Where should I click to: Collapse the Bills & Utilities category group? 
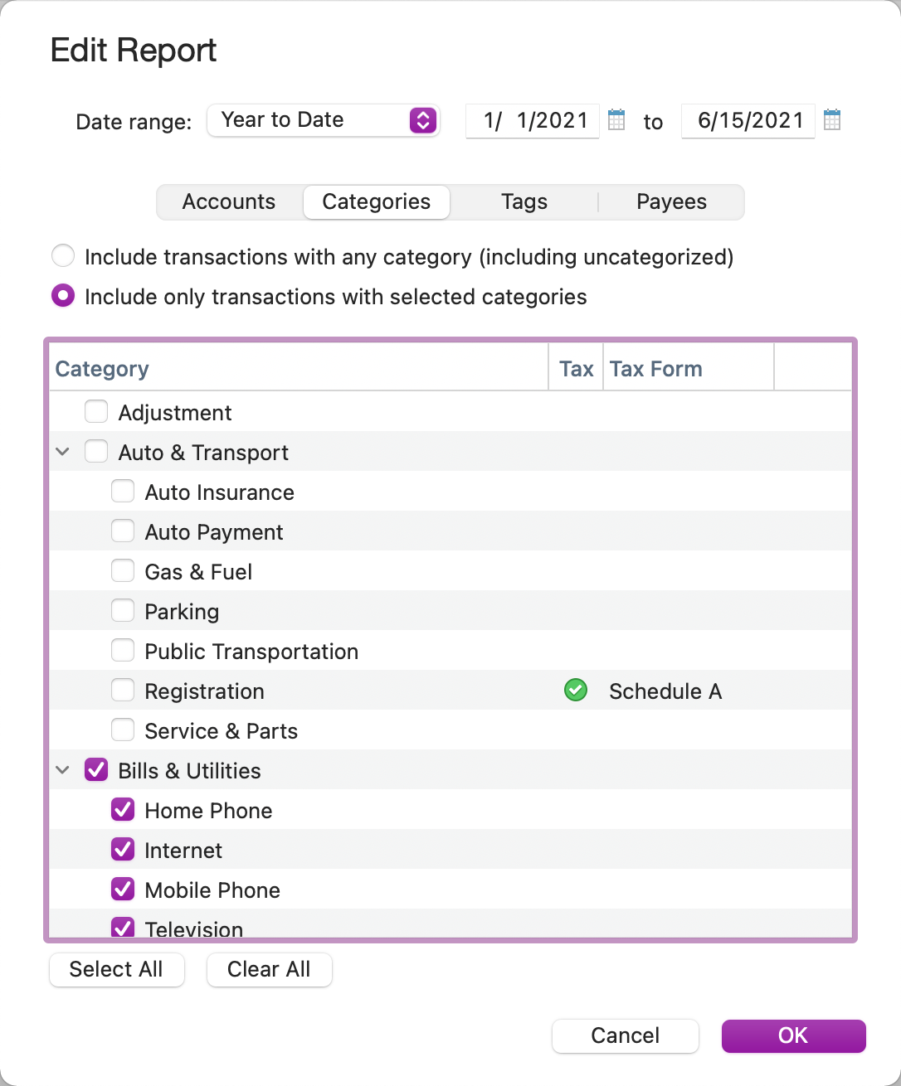pyautogui.click(x=62, y=771)
